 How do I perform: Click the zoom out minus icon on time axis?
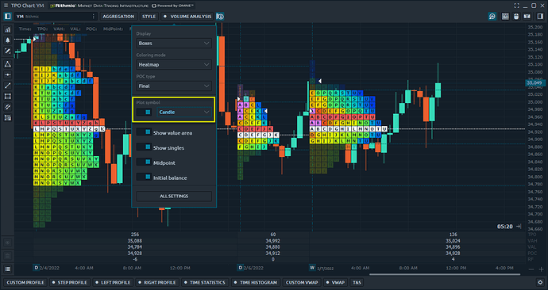point(531,269)
